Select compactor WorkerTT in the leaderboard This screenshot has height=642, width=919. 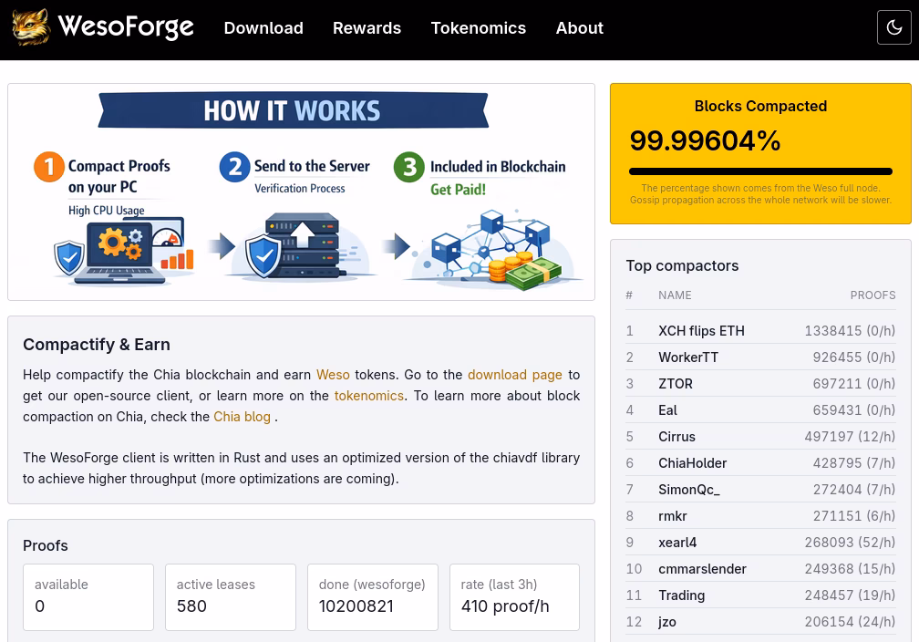688,357
